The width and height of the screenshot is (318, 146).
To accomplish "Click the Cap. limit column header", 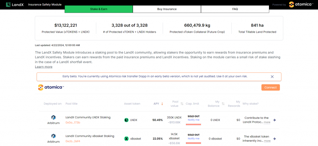I will pos(193,104).
